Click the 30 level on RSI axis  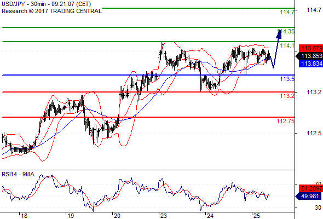[x=318, y=208]
